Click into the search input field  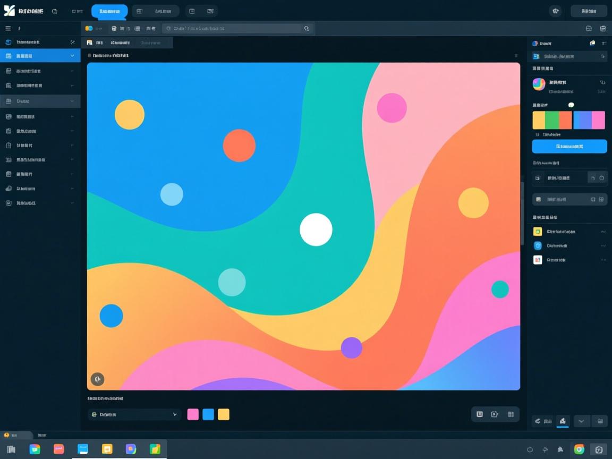[x=234, y=29]
